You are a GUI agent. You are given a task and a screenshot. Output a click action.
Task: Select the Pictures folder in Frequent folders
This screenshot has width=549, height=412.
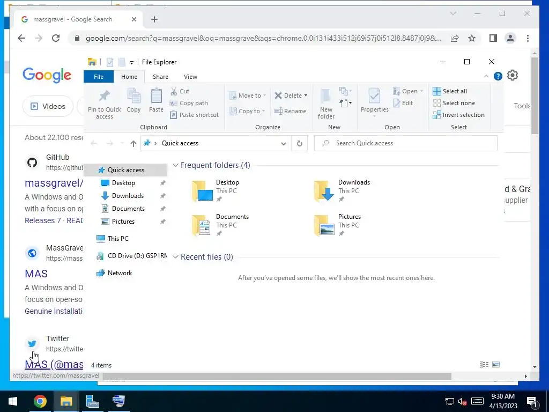[x=338, y=225]
